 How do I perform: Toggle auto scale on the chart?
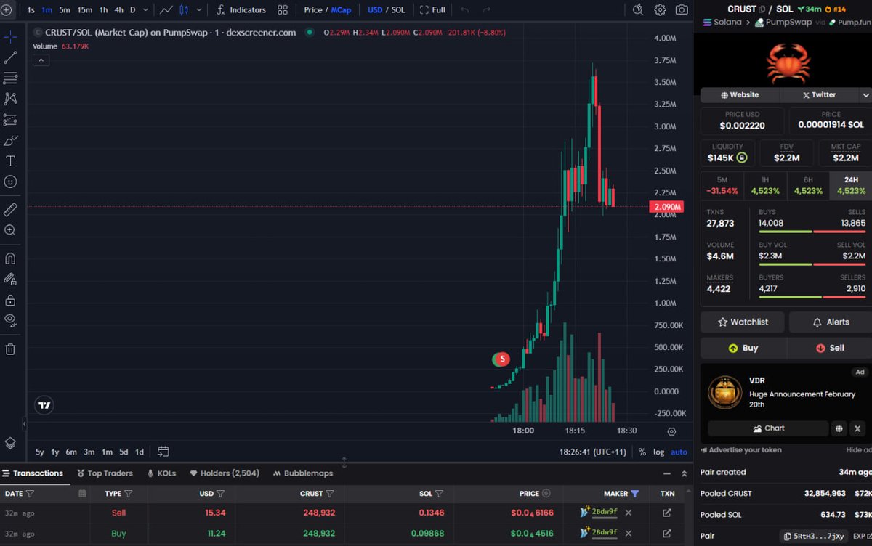point(679,452)
